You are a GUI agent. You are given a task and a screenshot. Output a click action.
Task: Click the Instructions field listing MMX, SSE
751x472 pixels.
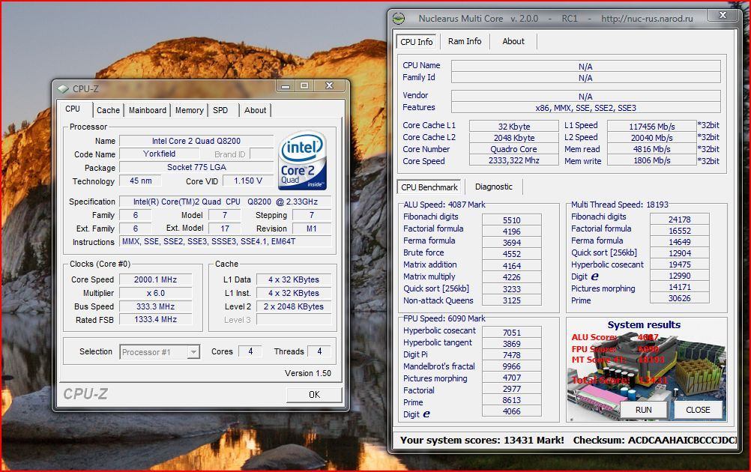(225, 241)
